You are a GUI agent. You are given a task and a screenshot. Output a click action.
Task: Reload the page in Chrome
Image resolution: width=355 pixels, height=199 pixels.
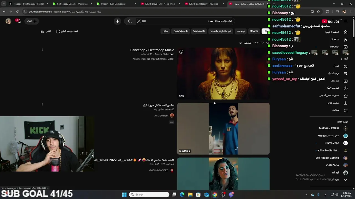point(17,12)
